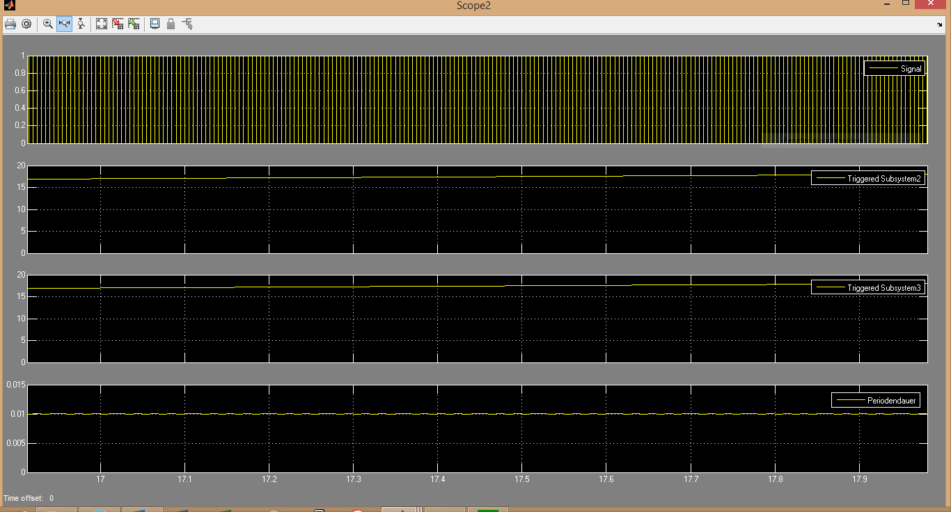The height and width of the screenshot is (512, 951).
Task: Click the Periodendauer legend label
Action: coord(877,400)
